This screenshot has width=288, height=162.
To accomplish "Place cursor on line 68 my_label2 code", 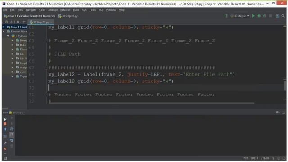I will [x=141, y=74].
